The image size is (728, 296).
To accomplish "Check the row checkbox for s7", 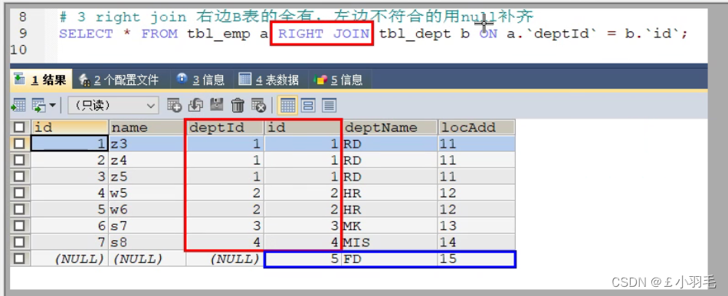I will point(19,226).
